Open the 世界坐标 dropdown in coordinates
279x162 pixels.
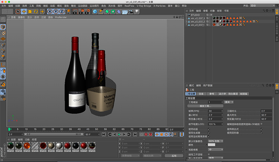pos(131,156)
